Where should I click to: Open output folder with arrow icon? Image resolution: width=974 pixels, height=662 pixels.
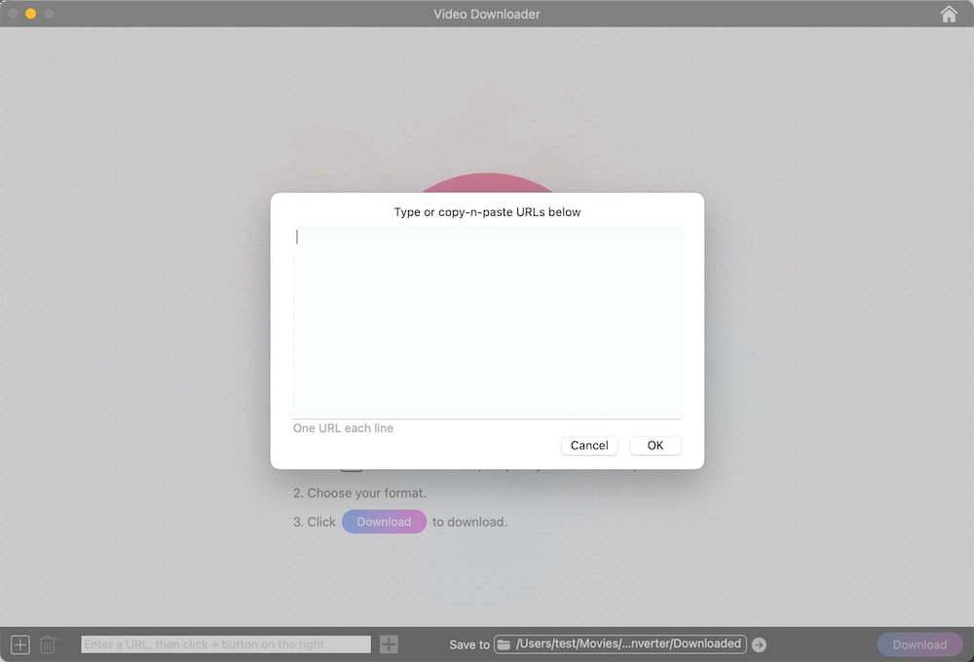pyautogui.click(x=759, y=645)
